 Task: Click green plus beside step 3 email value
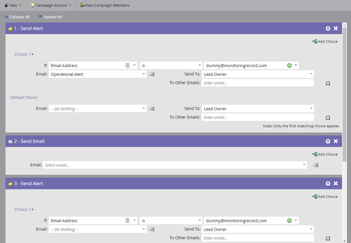coord(290,220)
